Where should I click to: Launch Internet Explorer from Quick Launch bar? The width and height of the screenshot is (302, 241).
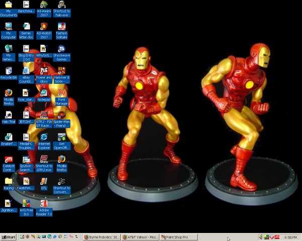[x=55, y=236]
